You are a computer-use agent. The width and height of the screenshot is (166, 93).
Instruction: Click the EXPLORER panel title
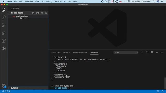[x=15, y=9]
